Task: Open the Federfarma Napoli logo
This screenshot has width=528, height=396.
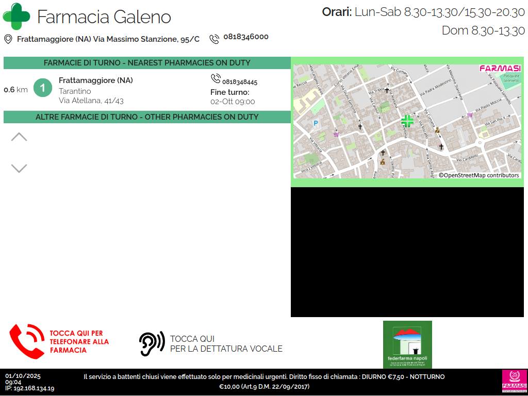Action: tap(407, 344)
